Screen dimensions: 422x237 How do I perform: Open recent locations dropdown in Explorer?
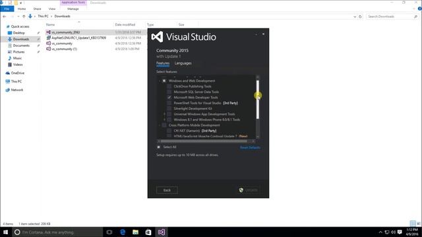18,16
